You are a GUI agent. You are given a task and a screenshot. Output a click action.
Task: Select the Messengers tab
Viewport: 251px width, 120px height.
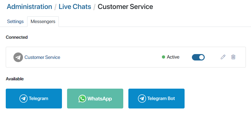pyautogui.click(x=43, y=21)
